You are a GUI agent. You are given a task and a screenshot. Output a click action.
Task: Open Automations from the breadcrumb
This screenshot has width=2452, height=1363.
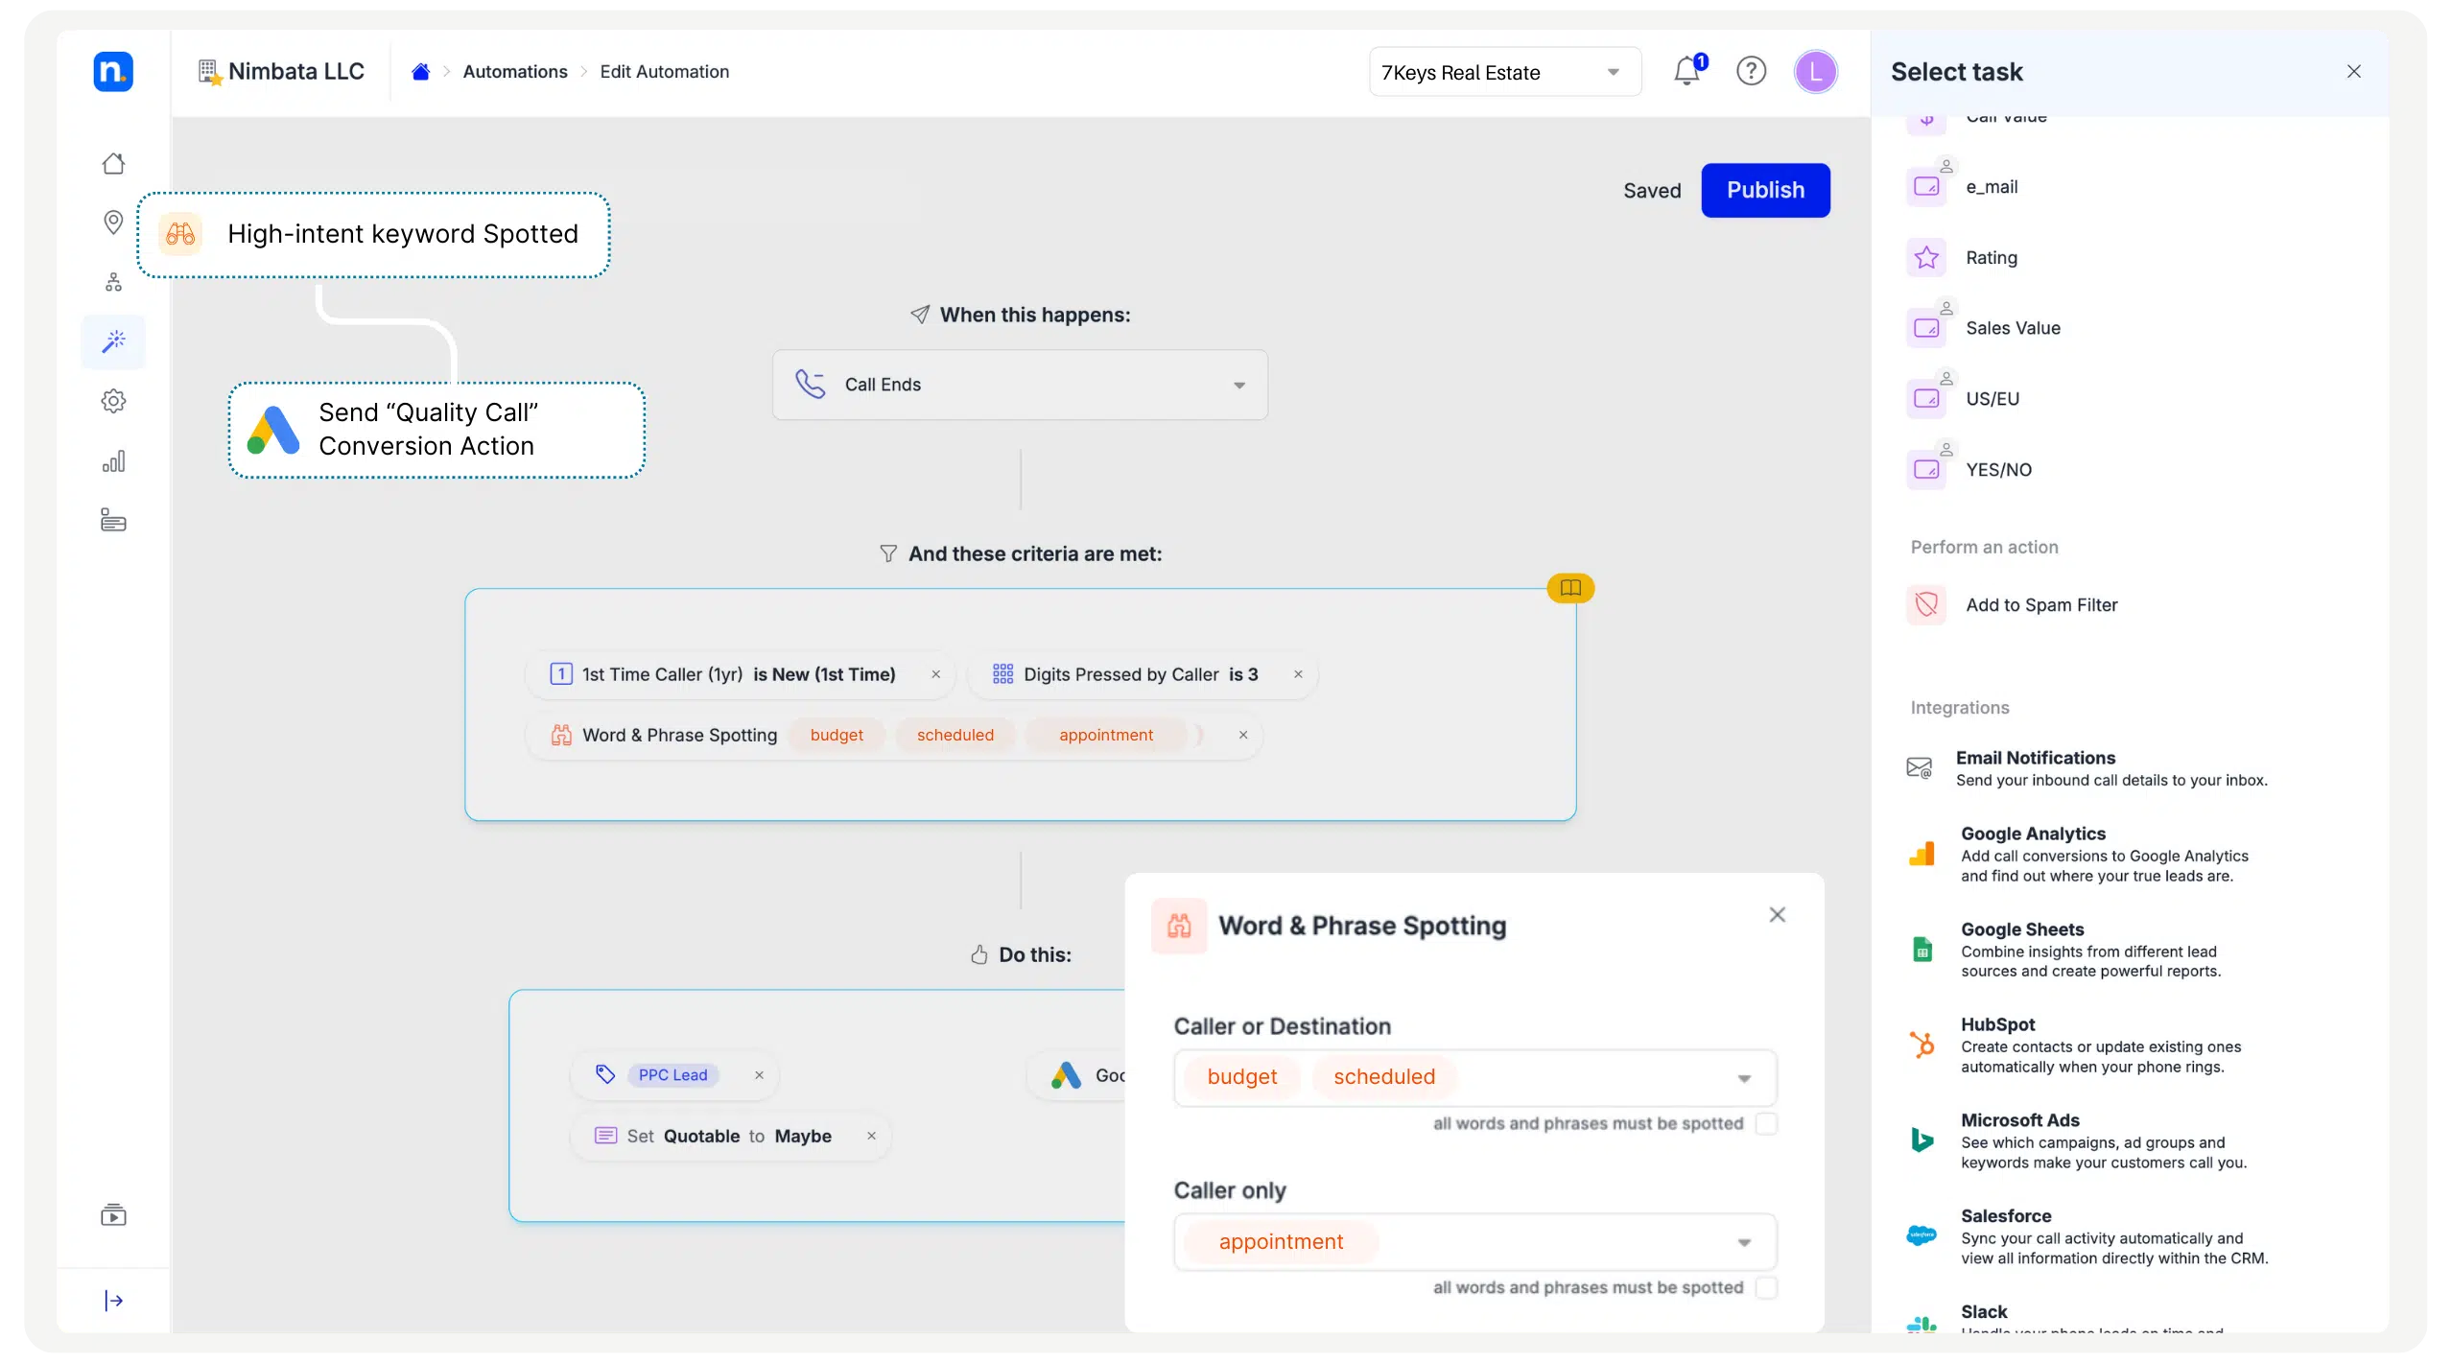[x=516, y=71]
